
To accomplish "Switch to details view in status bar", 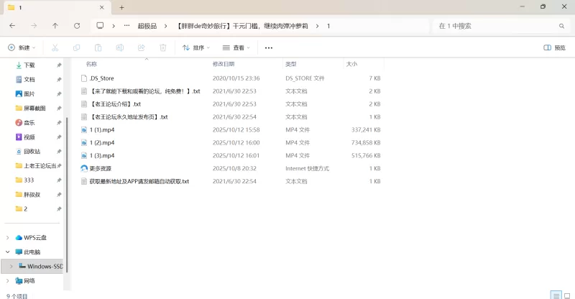I will pos(555,295).
